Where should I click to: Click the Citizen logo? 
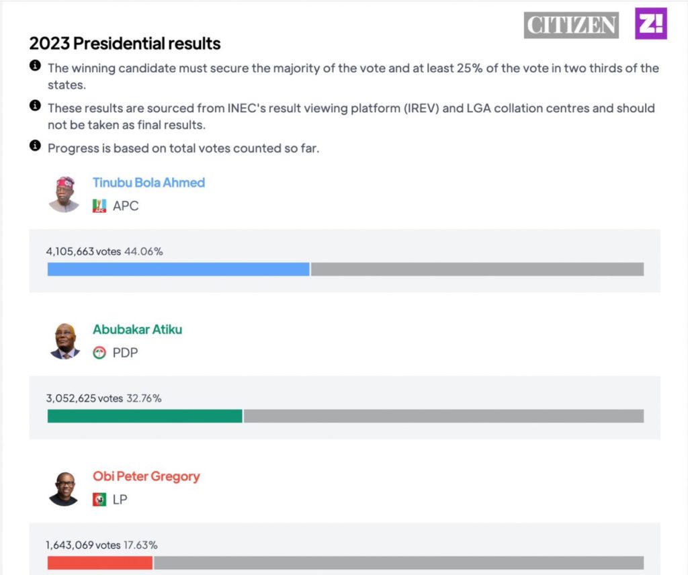coord(570,25)
